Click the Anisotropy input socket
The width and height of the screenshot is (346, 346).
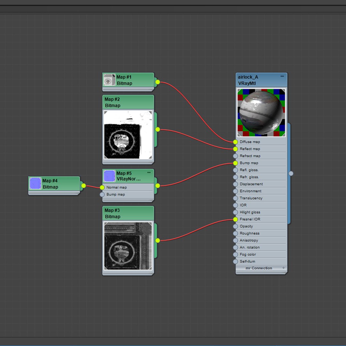pyautogui.click(x=235, y=241)
